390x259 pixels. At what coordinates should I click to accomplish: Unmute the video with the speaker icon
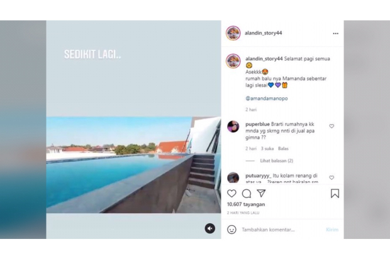[x=210, y=228]
